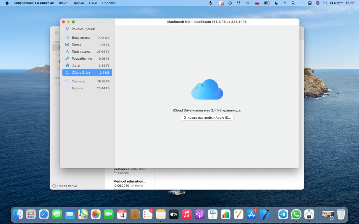Image resolution: width=359 pixels, height=224 pixels.
Task: Open Telegram from Dock
Action: [x=283, y=214]
